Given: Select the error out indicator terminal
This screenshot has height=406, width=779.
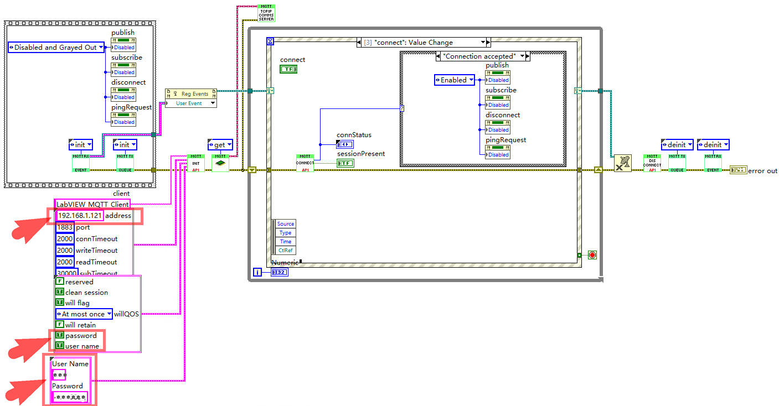Looking at the screenshot, I should coord(738,170).
